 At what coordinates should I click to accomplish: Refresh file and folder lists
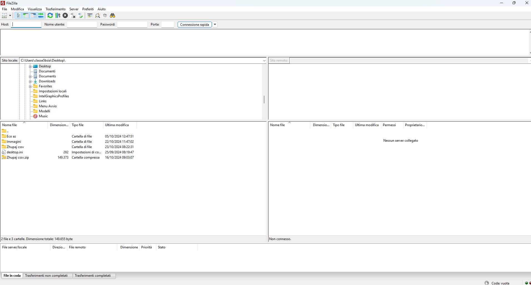click(50, 16)
